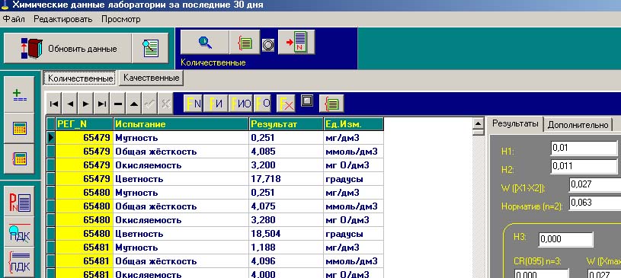Viewport: 621px width, 278px height.
Task: Select the Мутность cell for 65481
Action: point(181,248)
